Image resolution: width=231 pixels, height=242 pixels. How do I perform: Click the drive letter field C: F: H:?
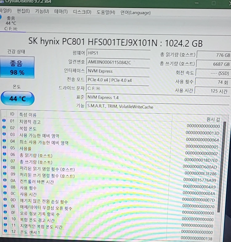(x=118, y=88)
